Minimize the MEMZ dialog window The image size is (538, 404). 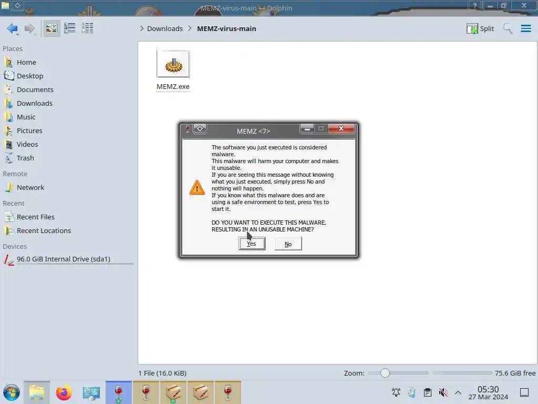[307, 128]
